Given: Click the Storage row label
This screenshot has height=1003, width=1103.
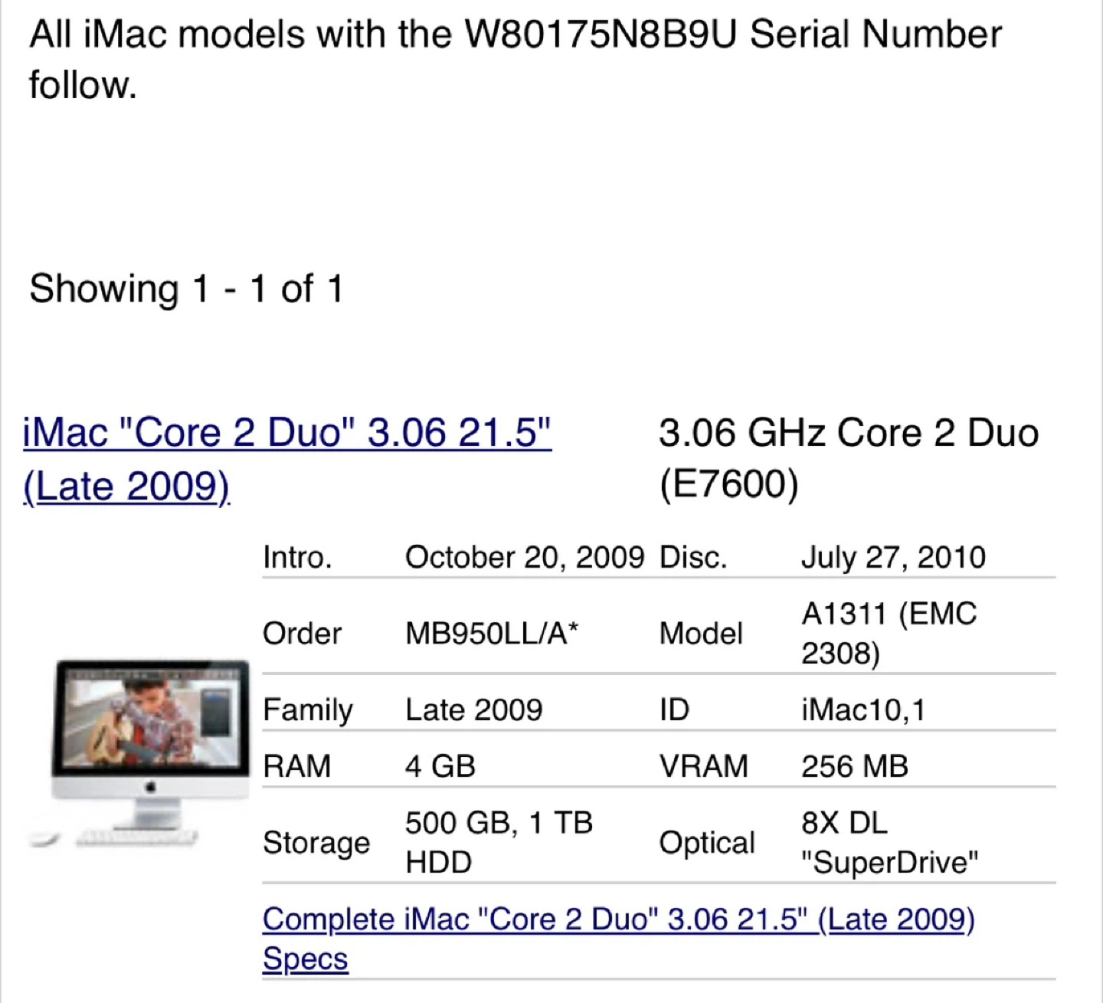Looking at the screenshot, I should 316,843.
